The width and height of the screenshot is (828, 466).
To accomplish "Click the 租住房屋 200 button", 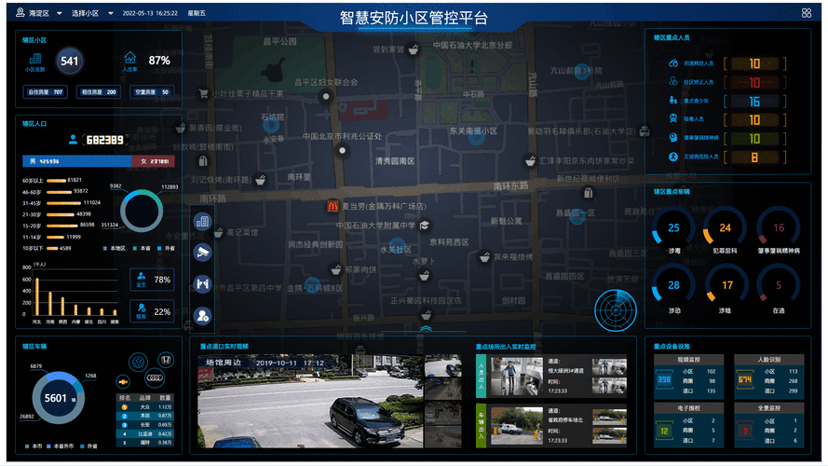I will pyautogui.click(x=99, y=92).
